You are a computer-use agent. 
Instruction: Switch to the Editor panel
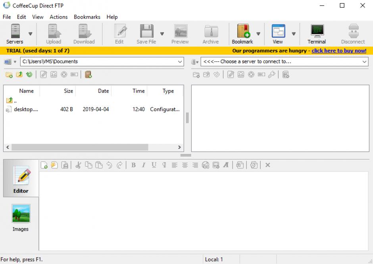pos(21,179)
